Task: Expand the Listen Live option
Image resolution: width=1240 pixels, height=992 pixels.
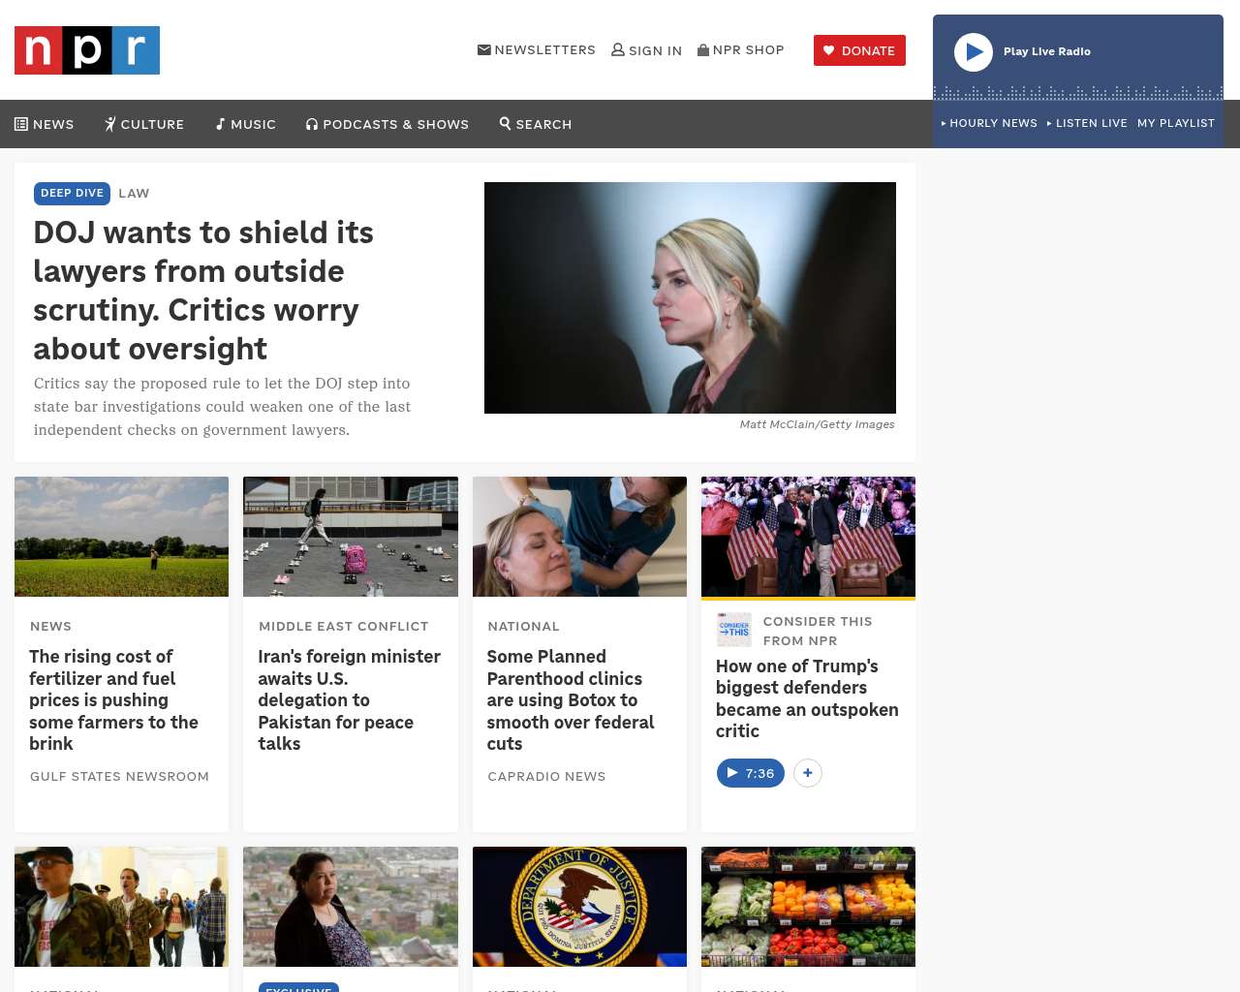Action: (x=1087, y=123)
